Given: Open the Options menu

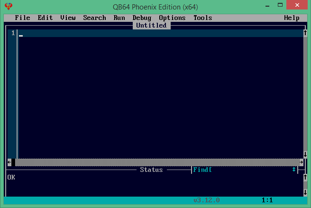Looking at the screenshot, I should (x=172, y=18).
